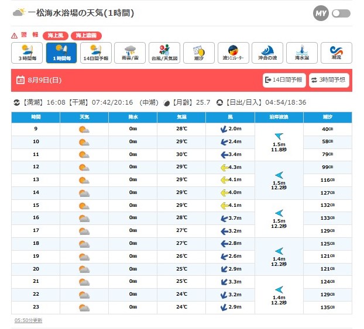Click the 月齢 25.7 text
Image resolution: width=364 pixels, height=329 pixels.
191,102
